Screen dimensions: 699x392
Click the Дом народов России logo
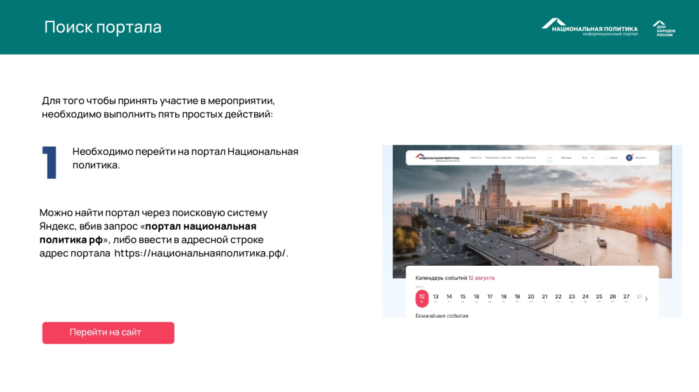click(x=663, y=29)
